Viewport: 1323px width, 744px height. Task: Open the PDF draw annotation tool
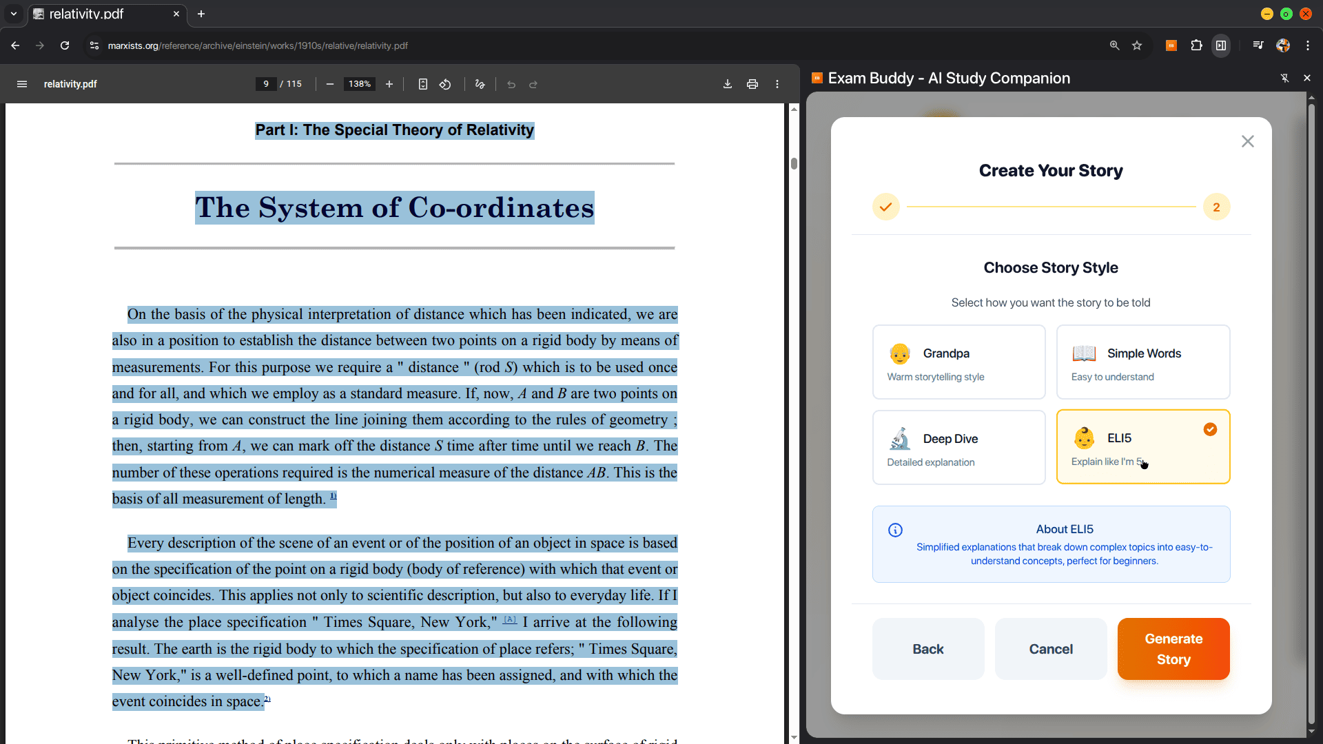click(x=480, y=84)
